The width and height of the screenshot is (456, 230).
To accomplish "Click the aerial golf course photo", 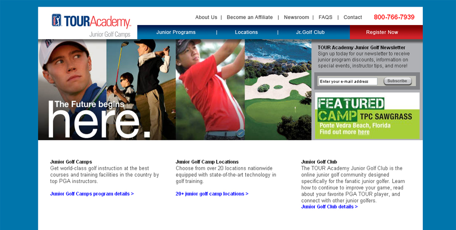I will click(278, 90).
